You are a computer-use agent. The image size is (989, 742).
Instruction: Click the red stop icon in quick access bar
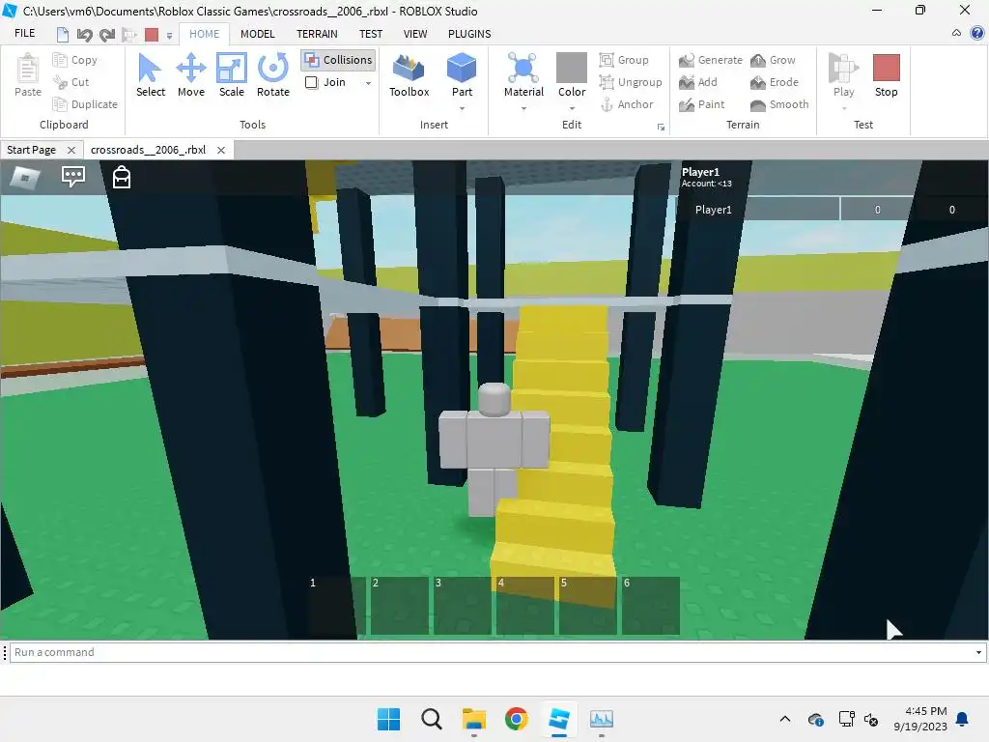point(152,35)
